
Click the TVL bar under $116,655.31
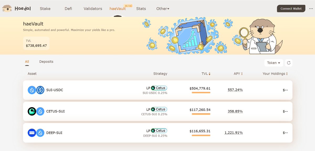pos(201,135)
